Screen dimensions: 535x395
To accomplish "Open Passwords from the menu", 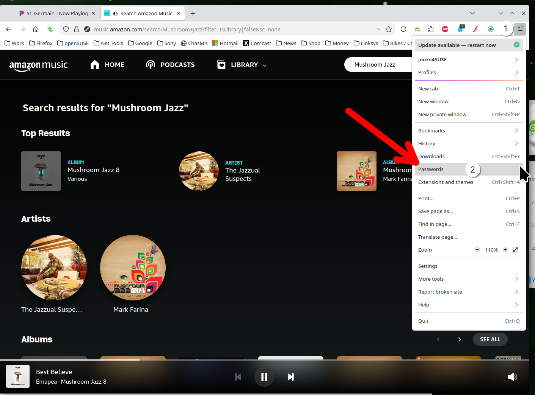I will (x=469, y=169).
